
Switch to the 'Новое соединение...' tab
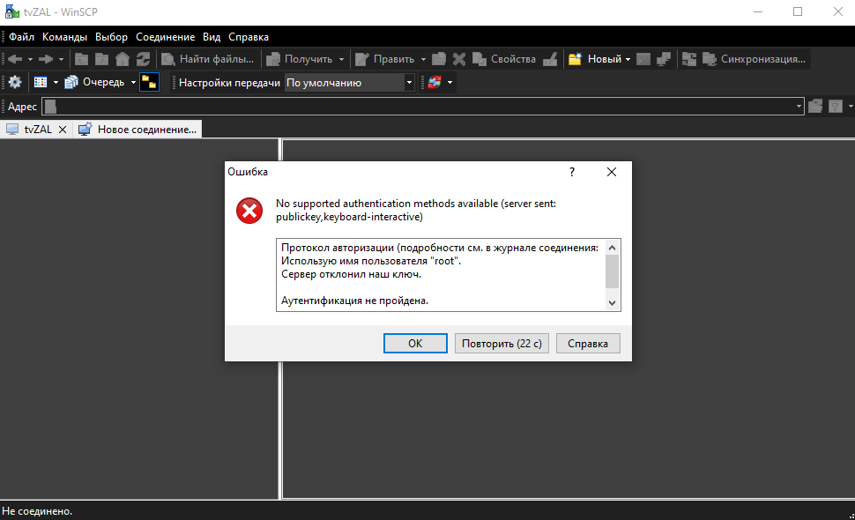[x=138, y=130]
